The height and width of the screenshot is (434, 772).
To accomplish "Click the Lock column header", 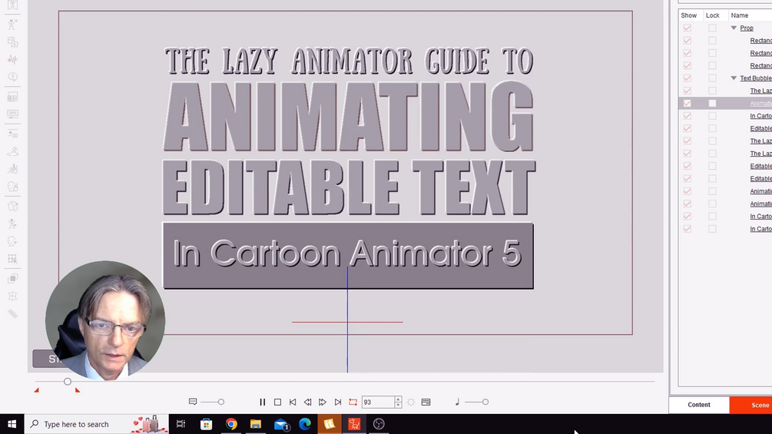I will 713,15.
